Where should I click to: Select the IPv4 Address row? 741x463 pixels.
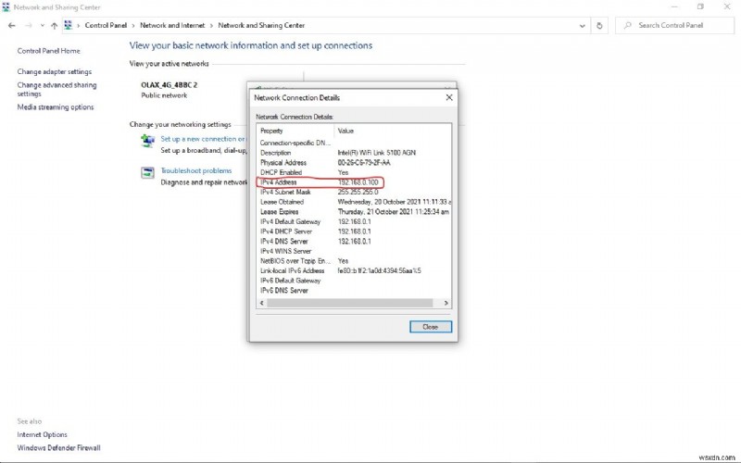[x=354, y=182]
